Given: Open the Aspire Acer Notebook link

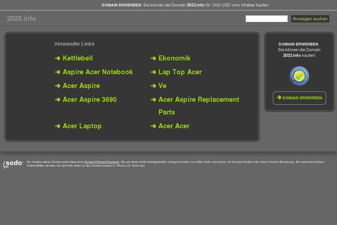Looking at the screenshot, I should tap(98, 72).
